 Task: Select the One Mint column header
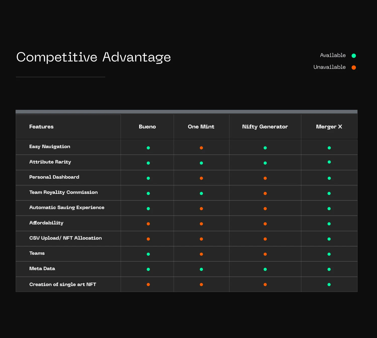point(201,127)
